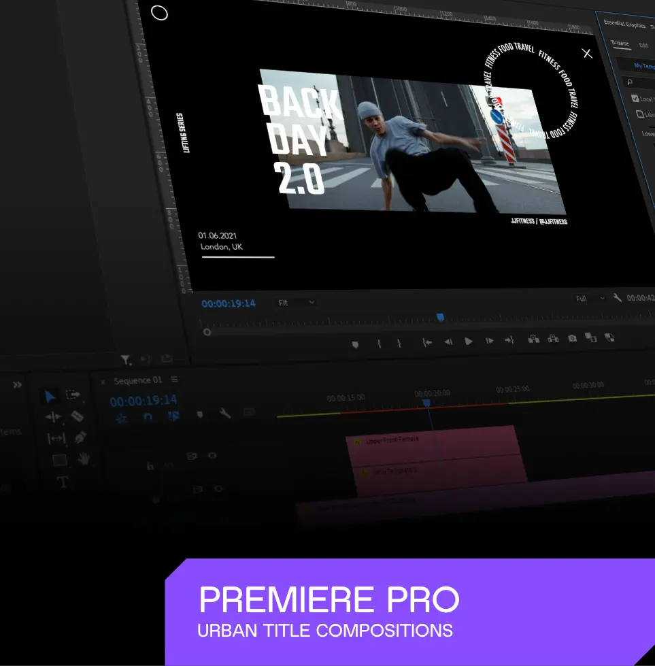
Task: Switch to the Edit tab
Action: [643, 45]
